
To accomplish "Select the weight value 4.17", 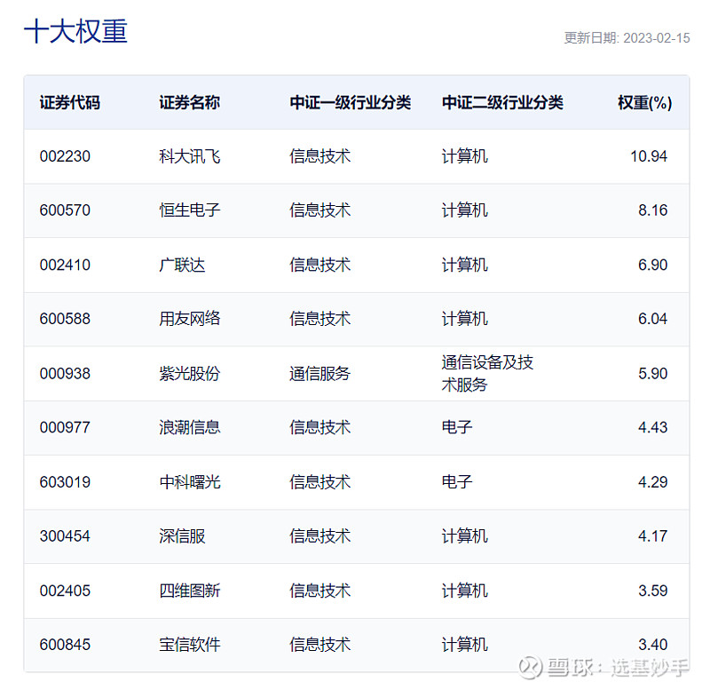I will pyautogui.click(x=653, y=536).
